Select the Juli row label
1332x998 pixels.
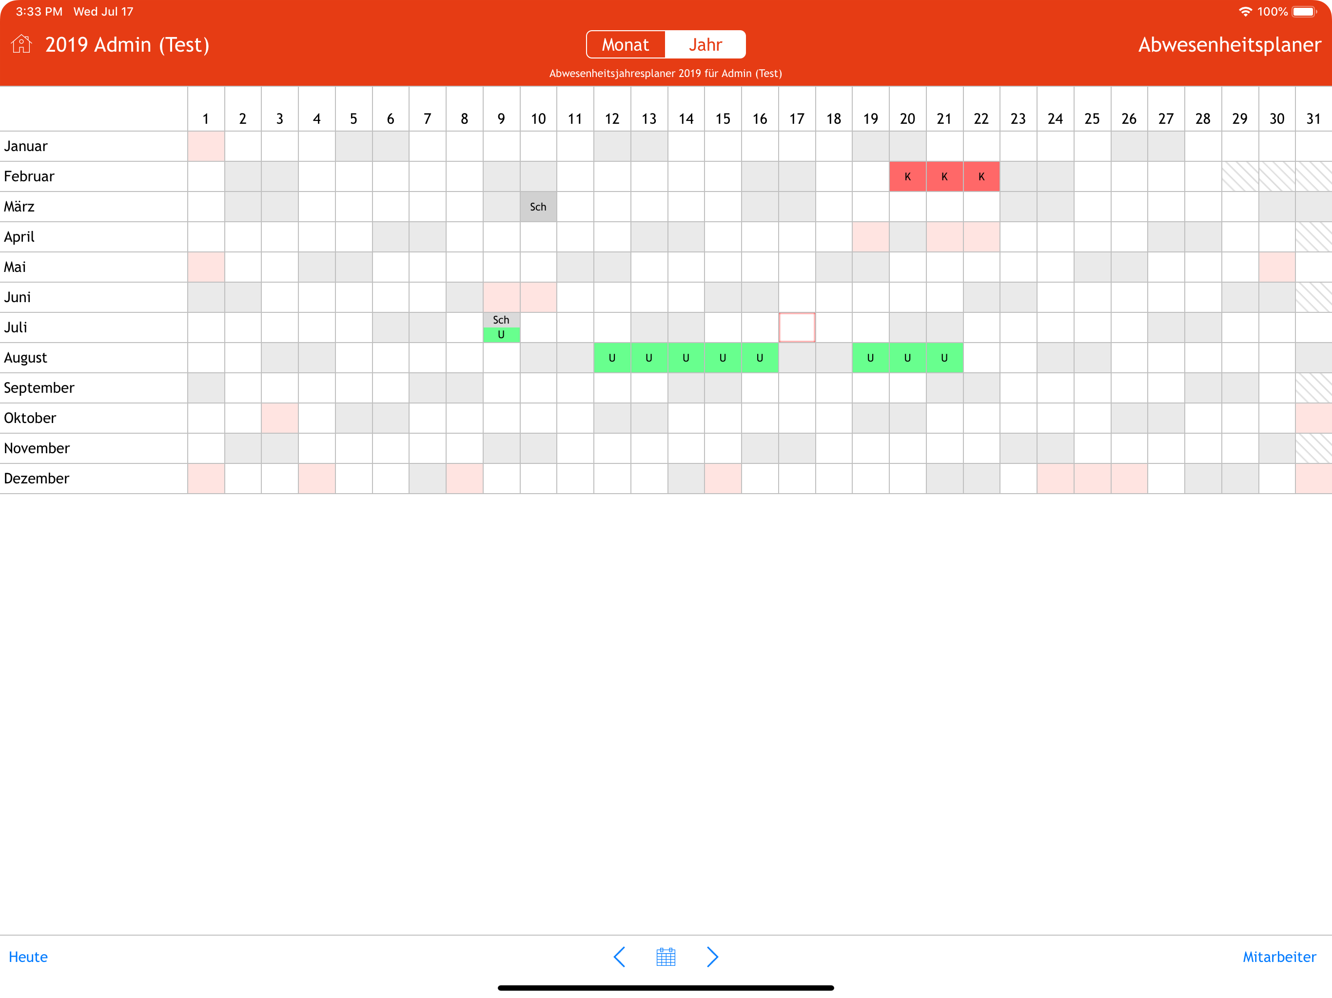tap(16, 327)
